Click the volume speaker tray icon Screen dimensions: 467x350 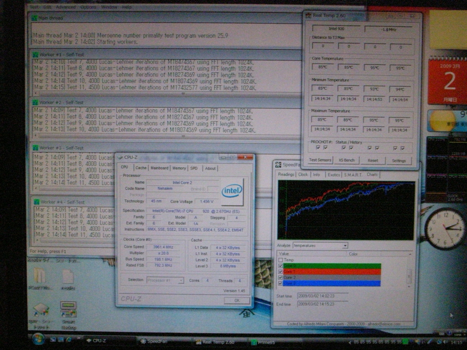tap(445, 342)
